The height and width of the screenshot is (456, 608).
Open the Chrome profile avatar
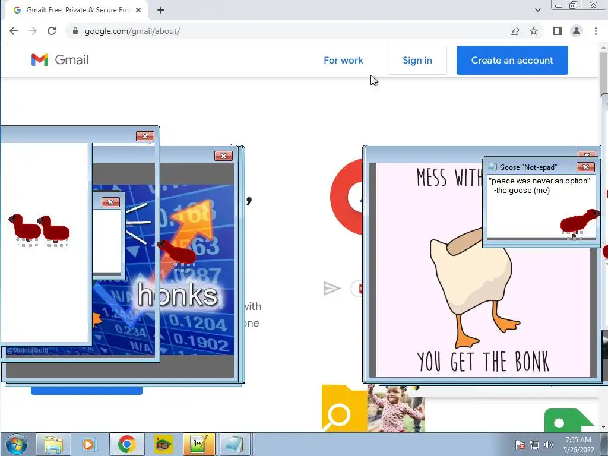577,31
